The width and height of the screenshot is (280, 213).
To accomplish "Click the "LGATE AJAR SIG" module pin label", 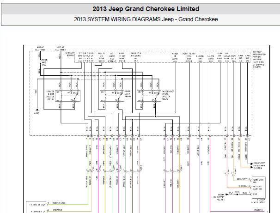I will point(211,59).
